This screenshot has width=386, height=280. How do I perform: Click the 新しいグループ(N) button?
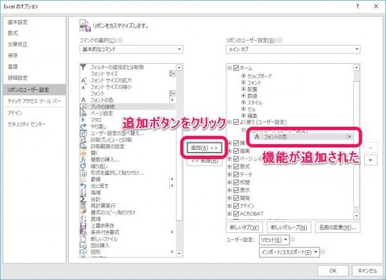pyautogui.click(x=289, y=227)
